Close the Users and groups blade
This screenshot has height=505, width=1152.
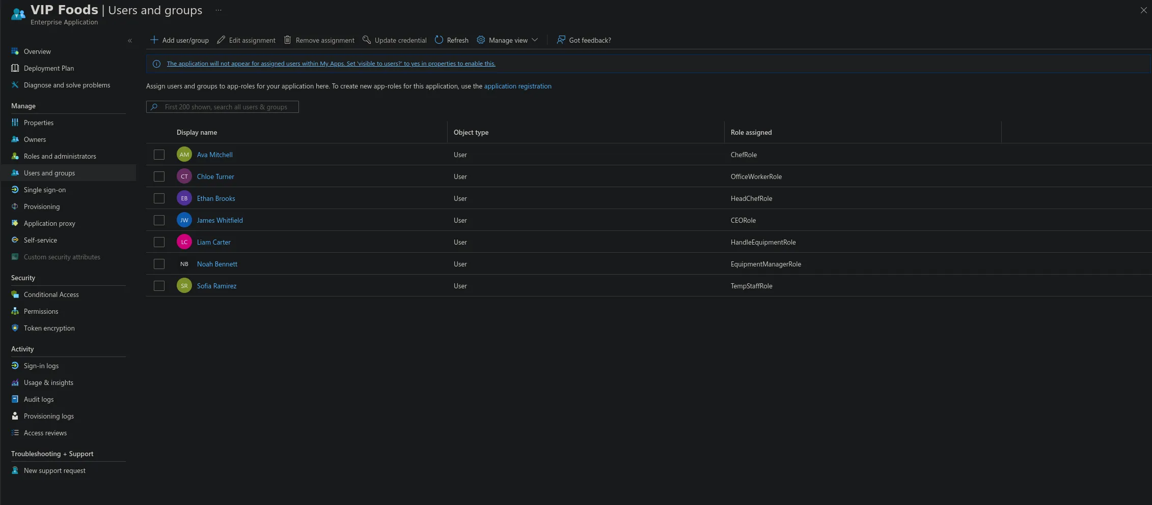1143,10
